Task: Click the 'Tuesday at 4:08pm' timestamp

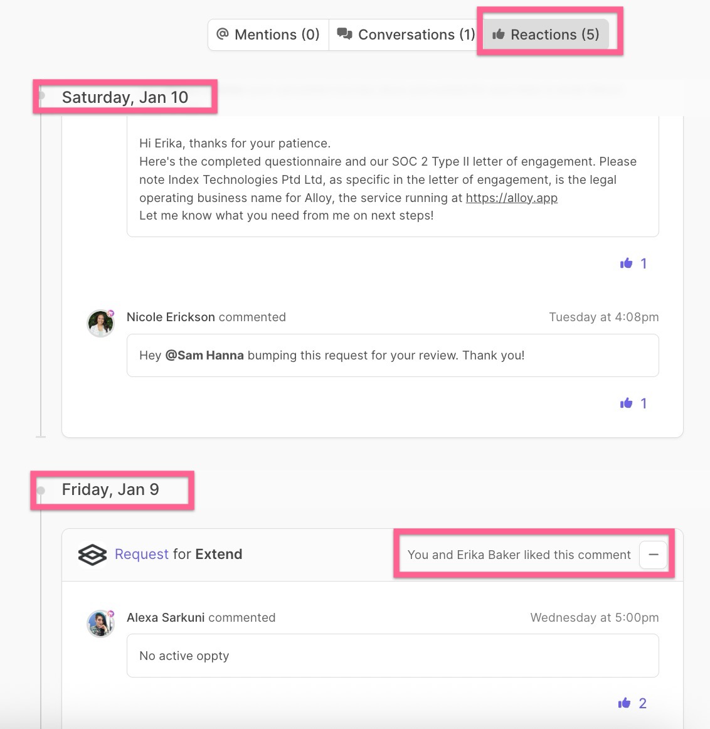Action: pyautogui.click(x=603, y=317)
